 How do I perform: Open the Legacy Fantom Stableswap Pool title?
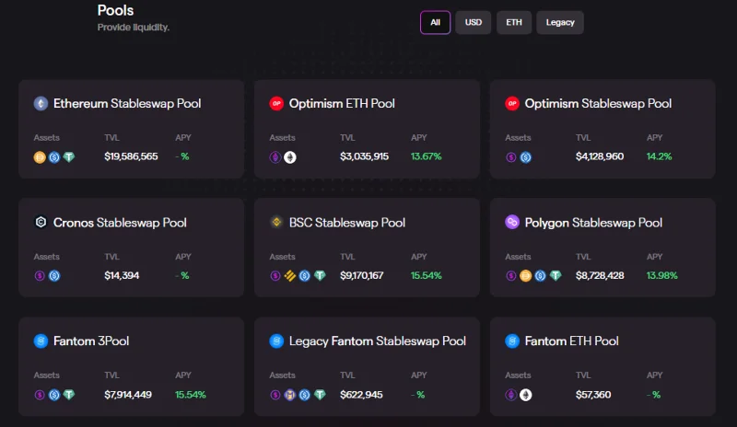click(378, 341)
